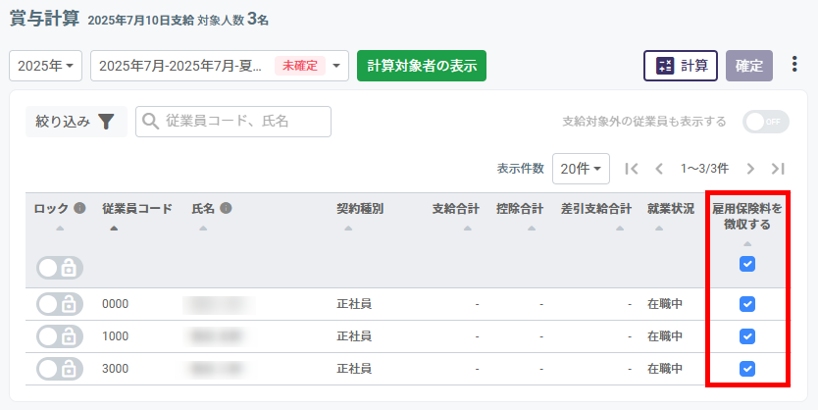Go to the next page arrow
818x410 pixels.
(x=750, y=169)
